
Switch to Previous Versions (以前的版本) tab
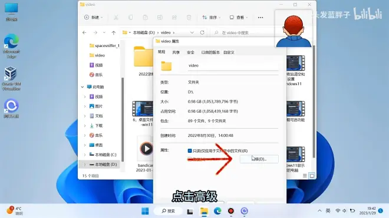coord(210,52)
